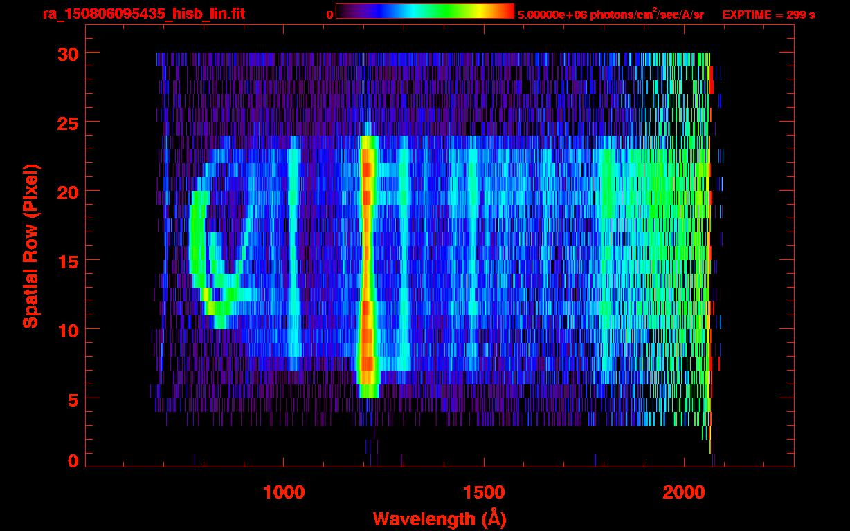The width and height of the screenshot is (850, 531).
Task: Click the 1500 wavelength tick label
Action: coord(485,492)
